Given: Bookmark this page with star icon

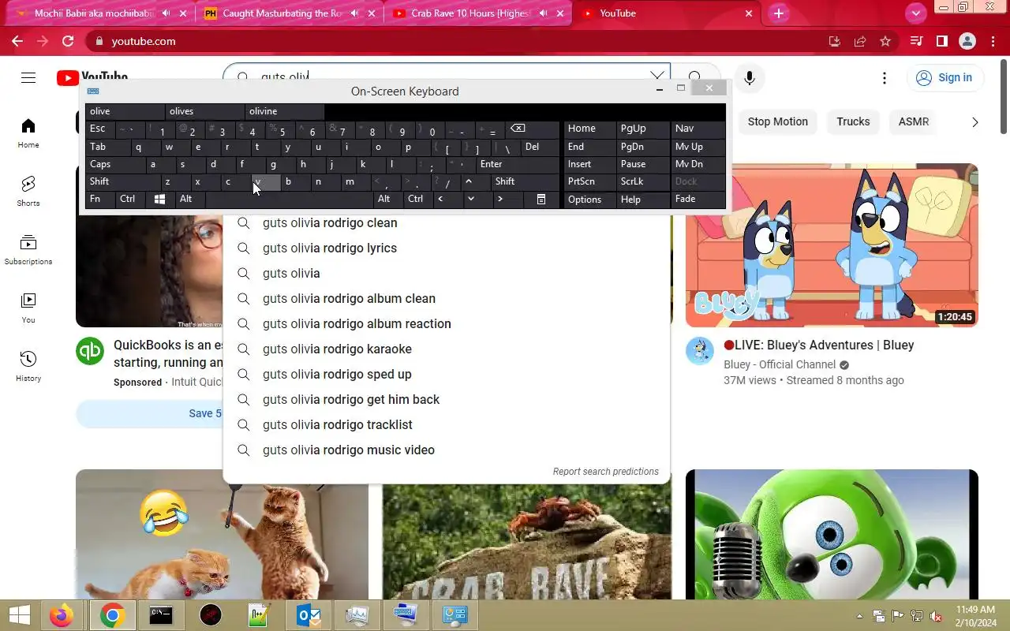Looking at the screenshot, I should tap(885, 41).
